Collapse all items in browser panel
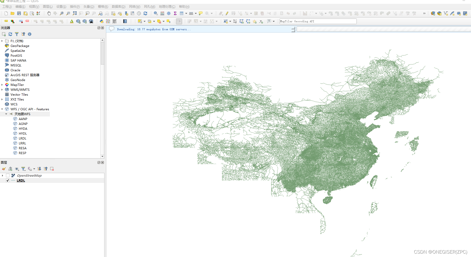Viewport: 471px width, 257px height. [x=23, y=34]
